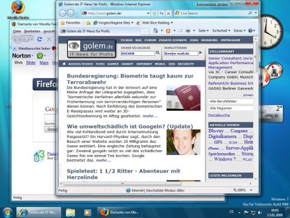The width and height of the screenshot is (290, 218).
Task: Open headline Bundesregierung: Biometrie taugt kaum
Action: [x=130, y=79]
